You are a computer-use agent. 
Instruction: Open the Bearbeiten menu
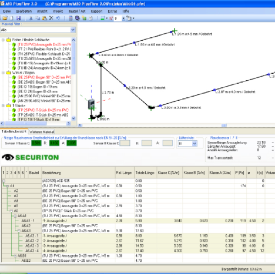pos(24,12)
